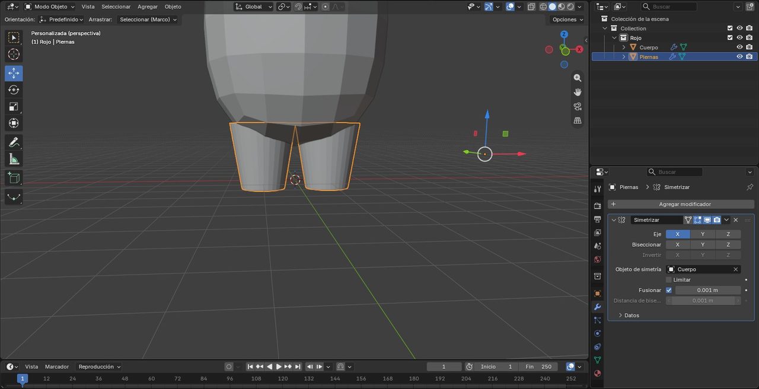Open the Output properties tab
Screen dimensions: 759x389
point(597,219)
